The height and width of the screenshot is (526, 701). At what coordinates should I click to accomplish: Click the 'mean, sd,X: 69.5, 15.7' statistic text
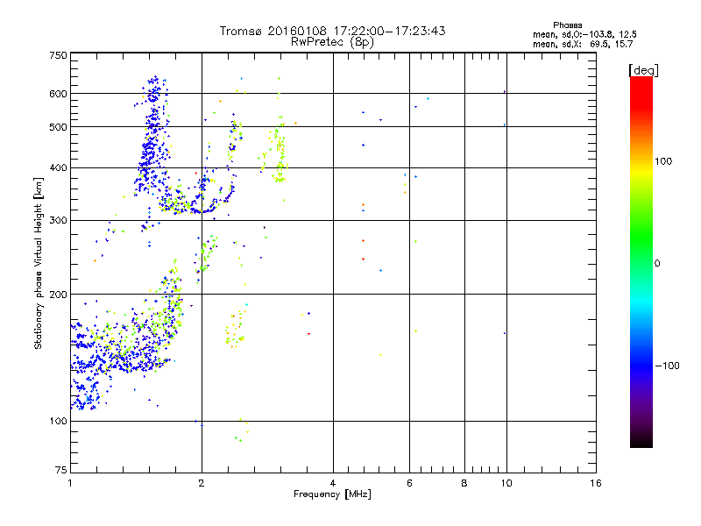click(x=583, y=44)
